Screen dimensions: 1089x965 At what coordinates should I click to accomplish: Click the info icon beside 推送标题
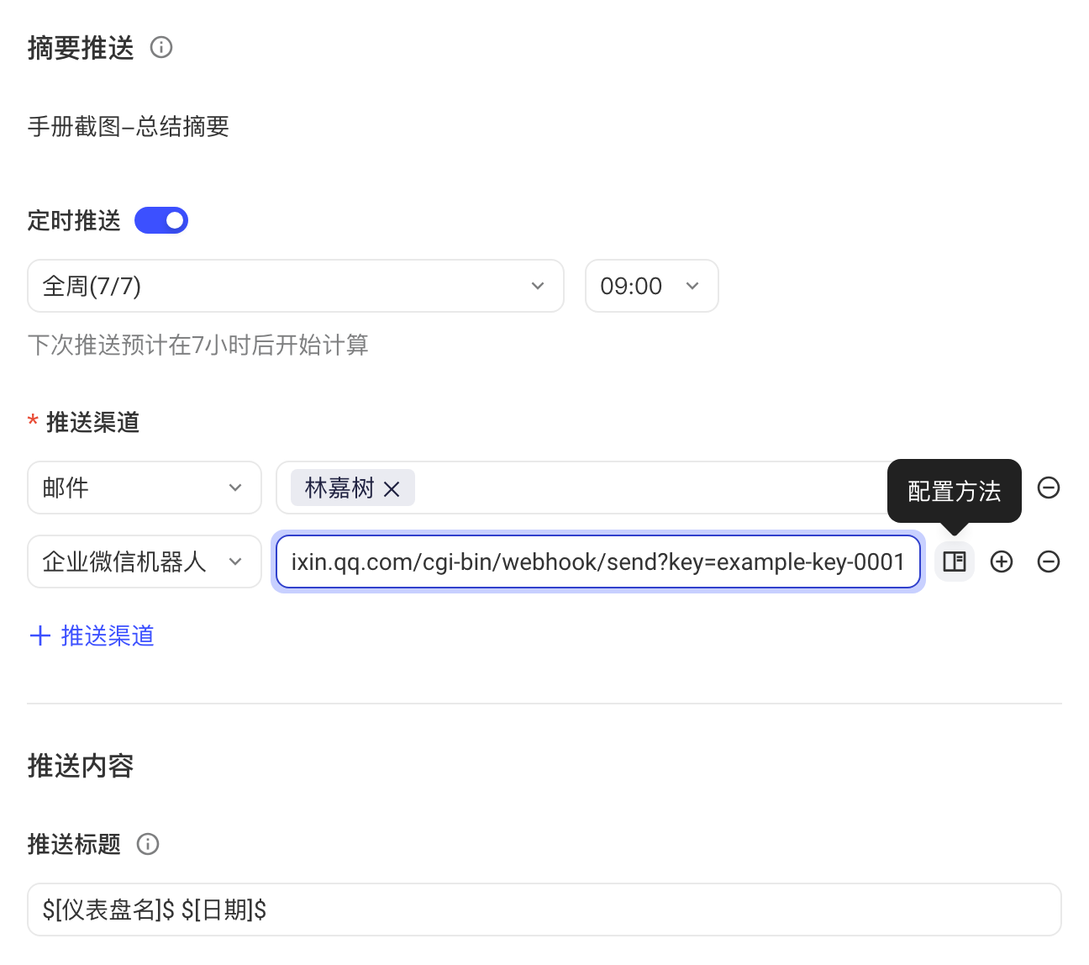pyautogui.click(x=148, y=844)
